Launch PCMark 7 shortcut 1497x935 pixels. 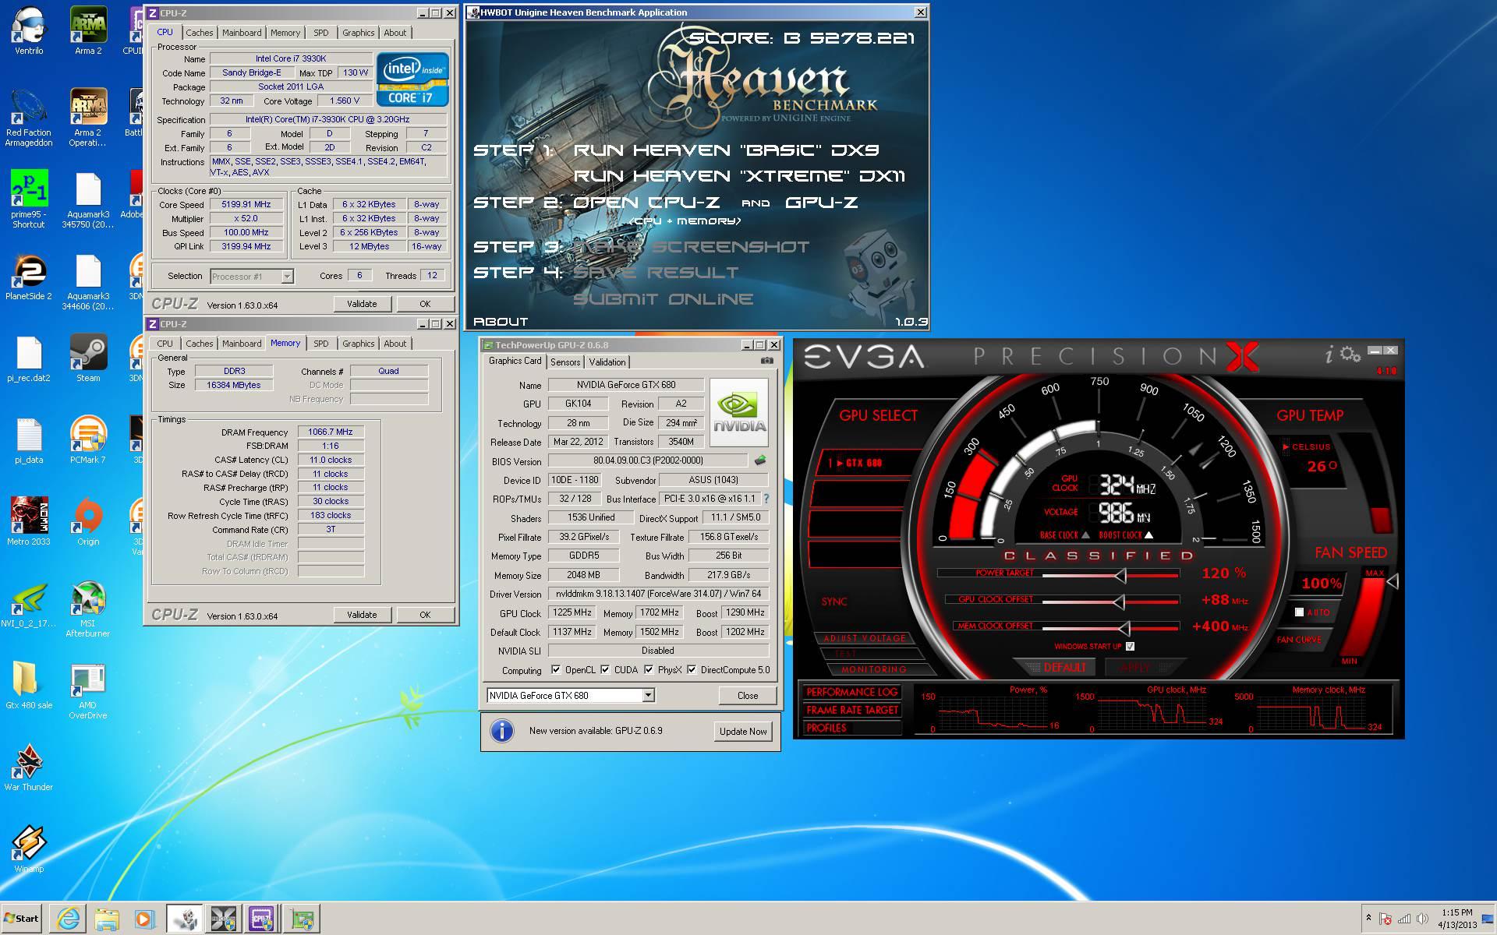[88, 441]
